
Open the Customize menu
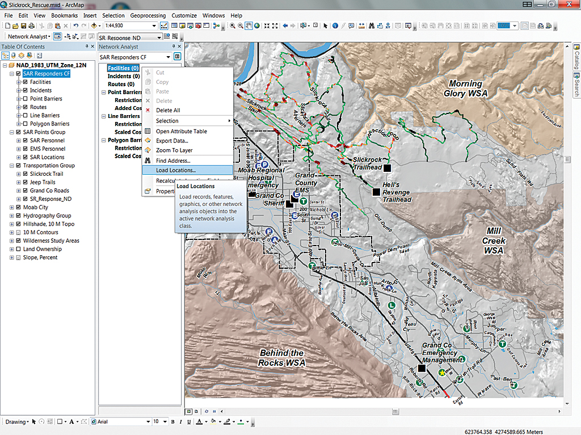[184, 15]
